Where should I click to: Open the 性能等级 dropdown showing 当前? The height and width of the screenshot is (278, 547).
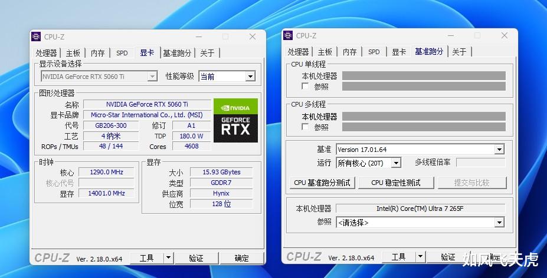[x=227, y=77]
